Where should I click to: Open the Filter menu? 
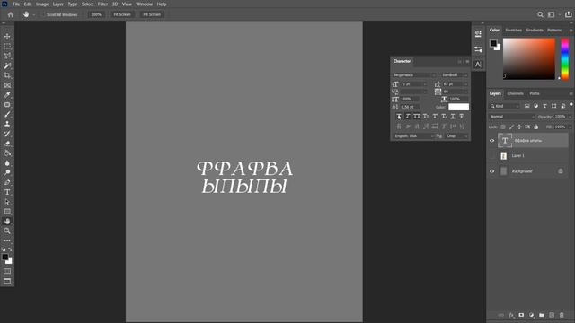click(x=102, y=4)
